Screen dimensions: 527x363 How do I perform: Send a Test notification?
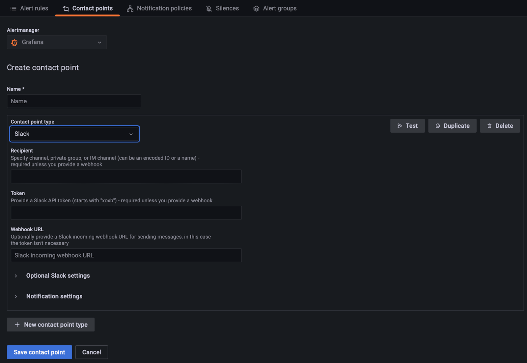click(x=407, y=126)
